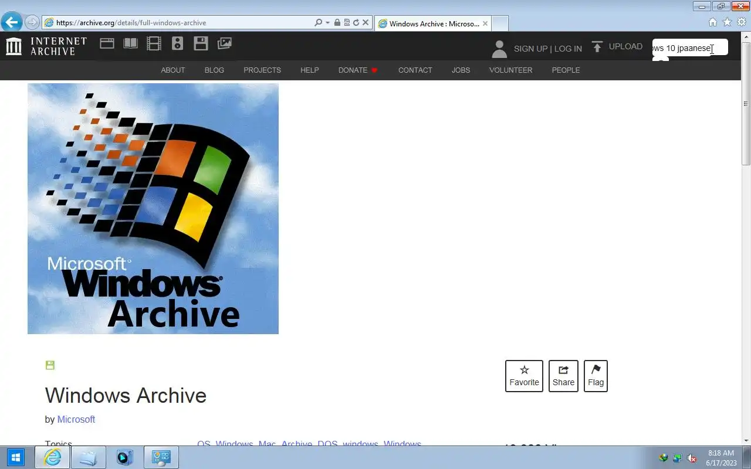751x469 pixels.
Task: Click the taskbar clock showing 8:18 AM
Action: point(721,458)
